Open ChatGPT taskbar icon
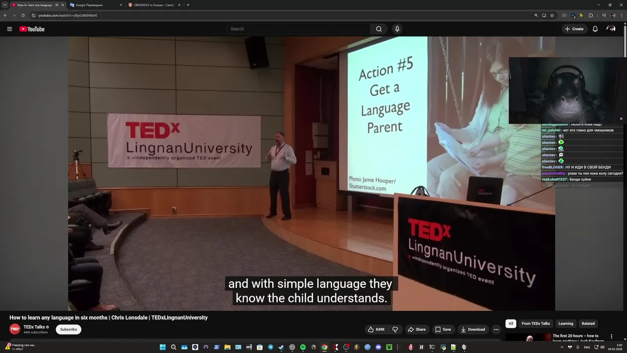Image resolution: width=627 pixels, height=353 pixels. (x=292, y=347)
